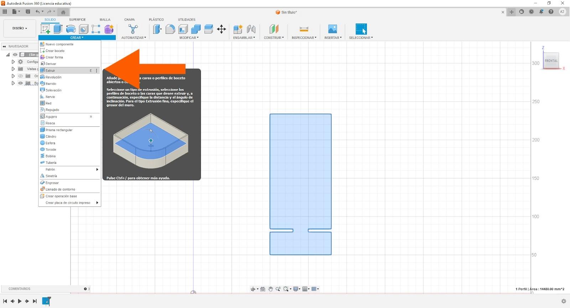Collapse the NAVEGADOR panel arrows
The image size is (570, 308).
[x=4, y=46]
